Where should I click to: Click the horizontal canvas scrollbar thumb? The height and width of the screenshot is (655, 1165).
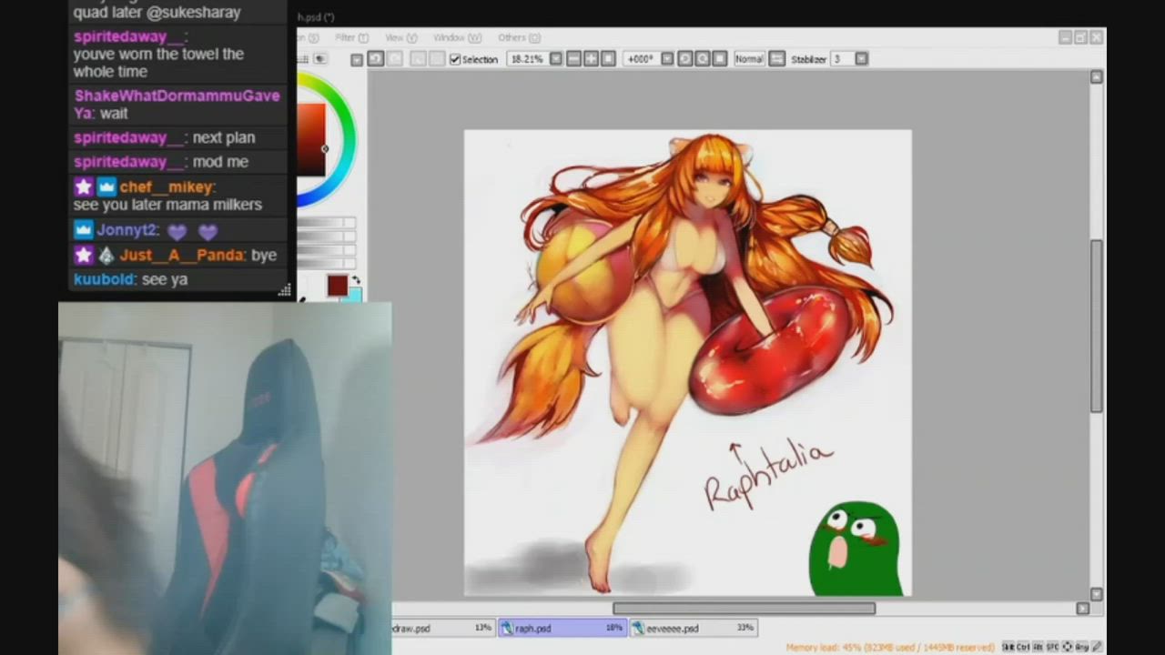(744, 609)
